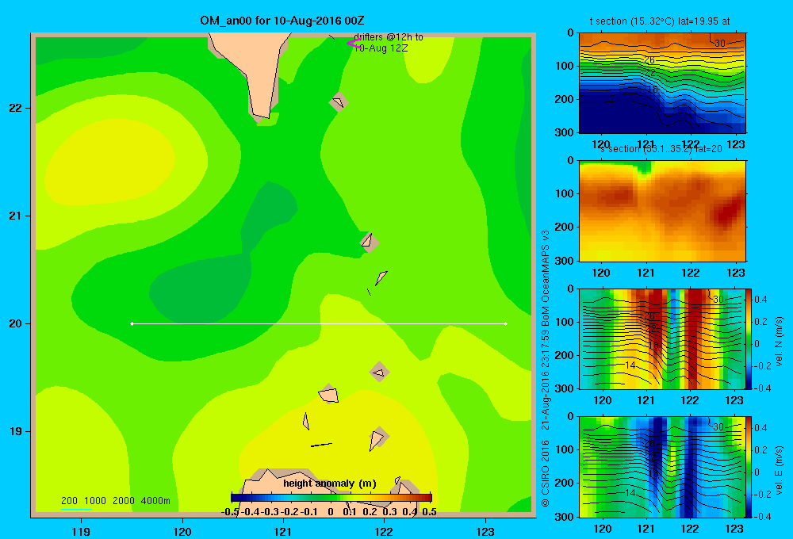Click the island near 122E, 19.5N
The image size is (793, 539).
coord(379,373)
